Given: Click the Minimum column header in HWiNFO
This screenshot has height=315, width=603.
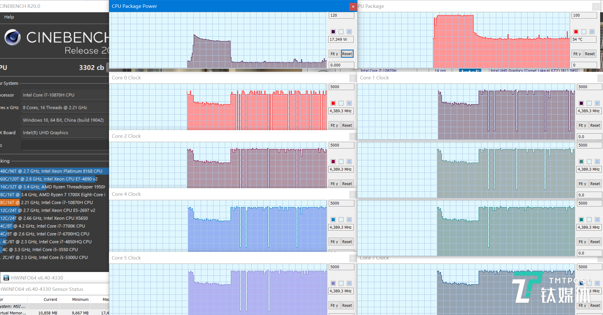Looking at the screenshot, I should (75, 300).
